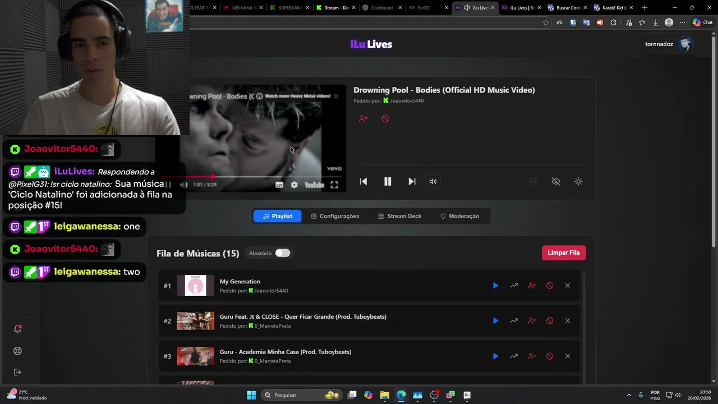
Task: Toggle brightness sun icon in player
Action: point(578,181)
